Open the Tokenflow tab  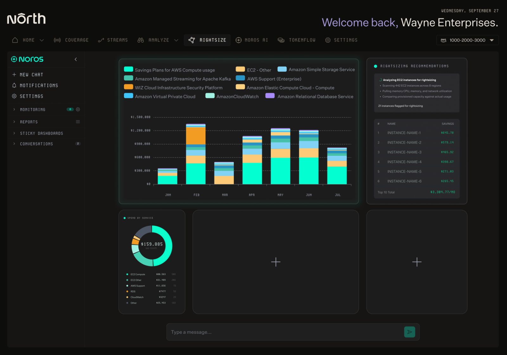[x=297, y=40]
